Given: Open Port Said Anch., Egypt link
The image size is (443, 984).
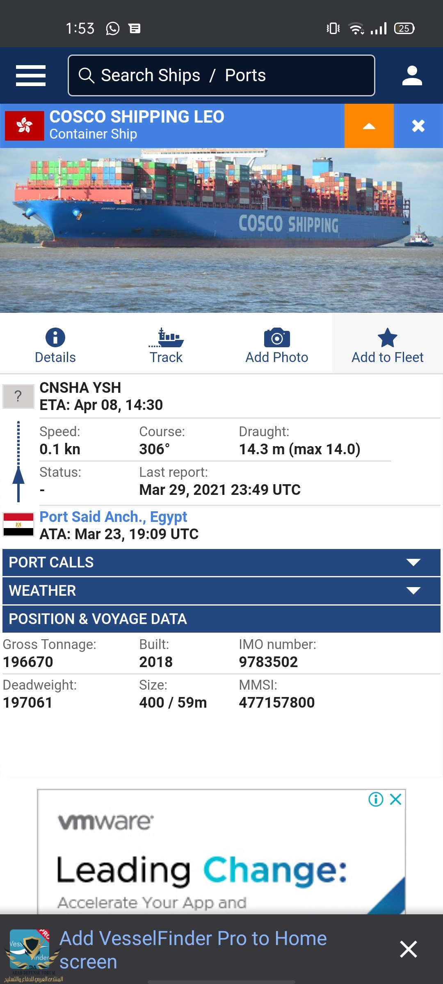Looking at the screenshot, I should click(x=113, y=517).
